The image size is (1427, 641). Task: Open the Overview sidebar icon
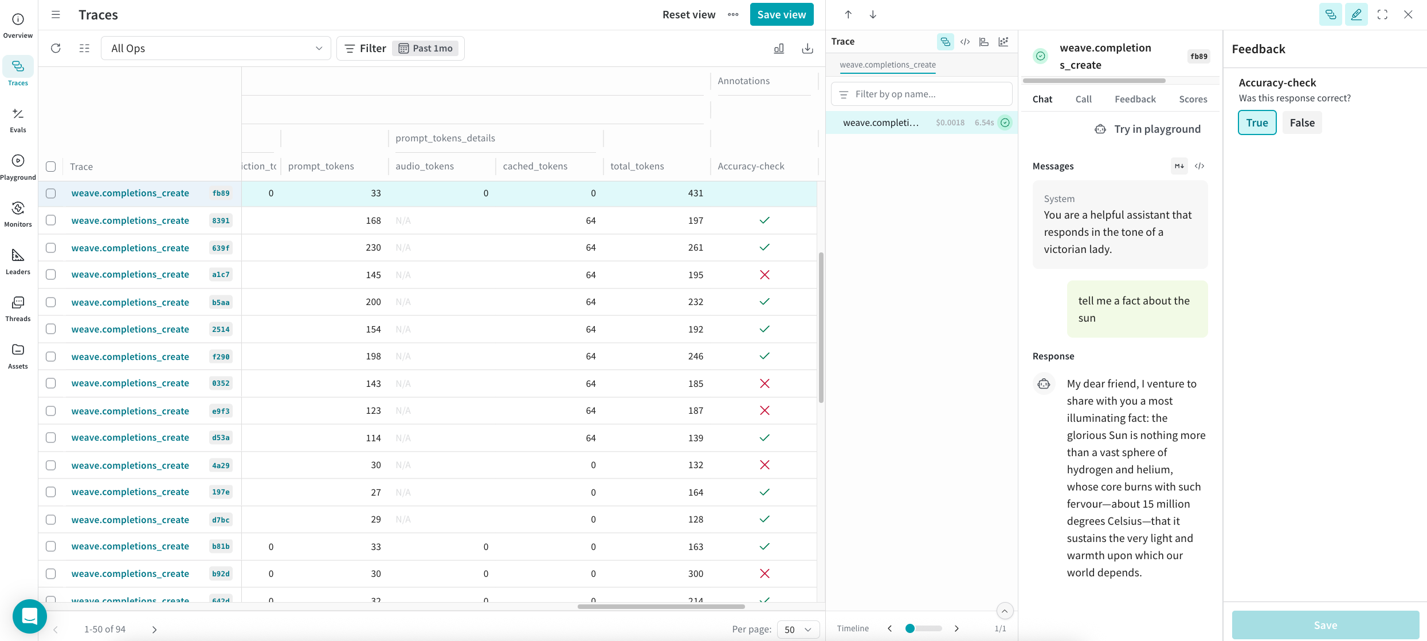click(x=18, y=26)
